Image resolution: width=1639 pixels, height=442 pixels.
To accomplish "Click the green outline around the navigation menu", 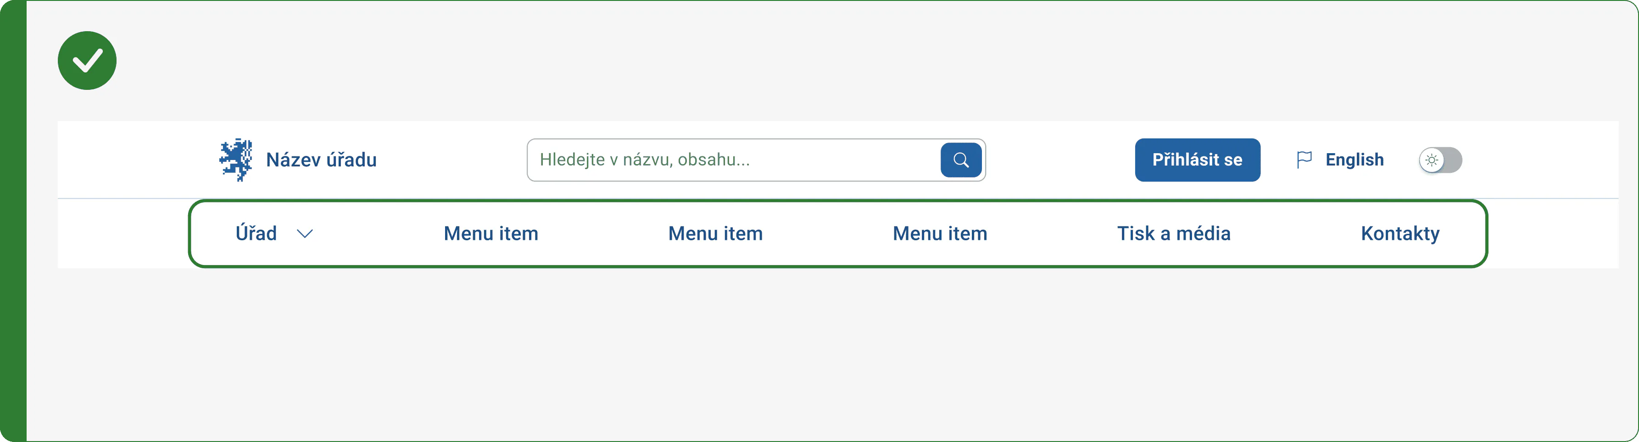I will [x=837, y=201].
